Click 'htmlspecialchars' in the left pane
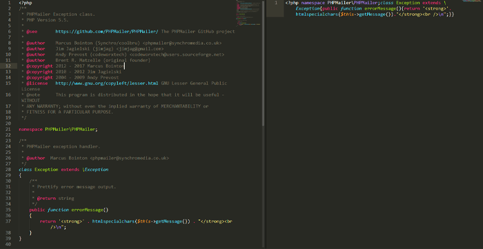Viewport: 483px width, 249px height. point(113,221)
